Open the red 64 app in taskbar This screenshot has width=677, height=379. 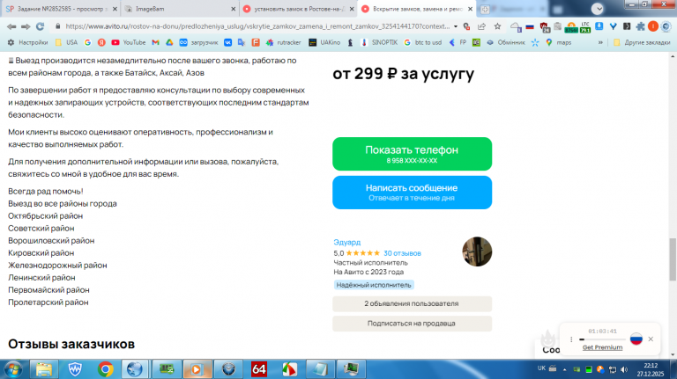click(x=258, y=369)
